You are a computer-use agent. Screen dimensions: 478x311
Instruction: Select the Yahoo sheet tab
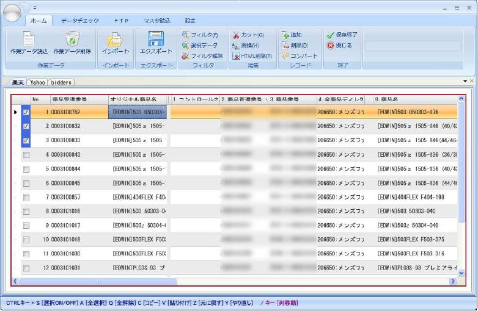(37, 82)
